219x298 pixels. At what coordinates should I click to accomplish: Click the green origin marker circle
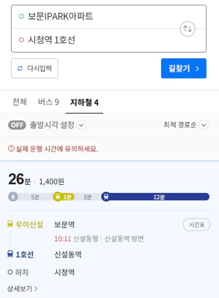click(21, 16)
